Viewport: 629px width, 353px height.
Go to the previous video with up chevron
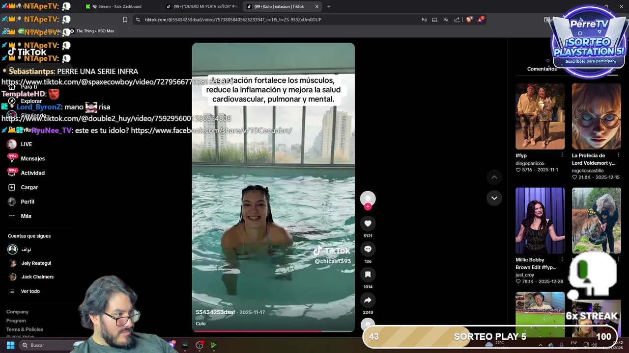pyautogui.click(x=494, y=177)
